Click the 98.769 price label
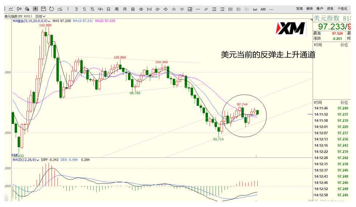This screenshot has width=356, height=207. (x=135, y=93)
